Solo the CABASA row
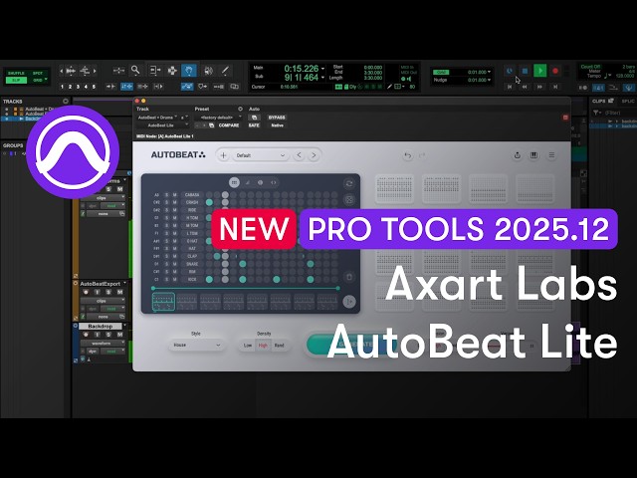 pyautogui.click(x=166, y=195)
